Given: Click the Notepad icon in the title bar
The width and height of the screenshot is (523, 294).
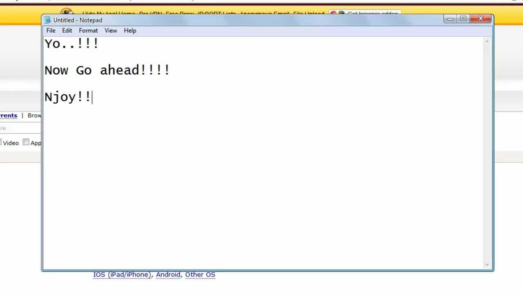Looking at the screenshot, I should 48,20.
